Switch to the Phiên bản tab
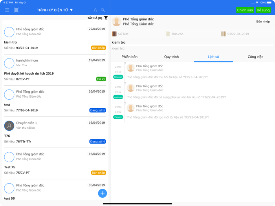275x206 pixels. point(129,57)
